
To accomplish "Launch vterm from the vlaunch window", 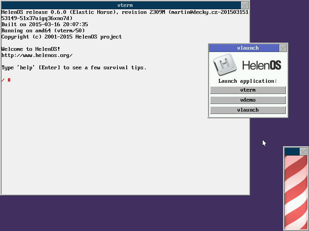I will pyautogui.click(x=248, y=90).
